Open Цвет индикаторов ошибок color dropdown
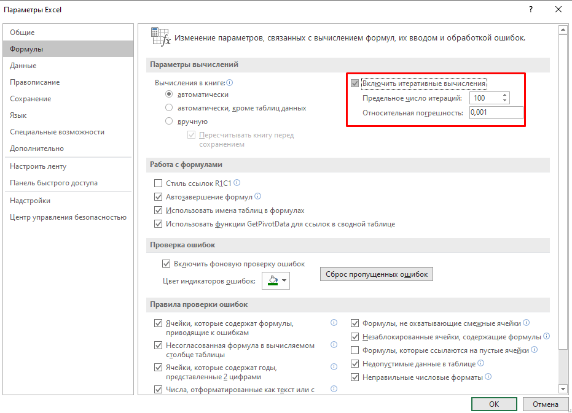 (x=276, y=280)
